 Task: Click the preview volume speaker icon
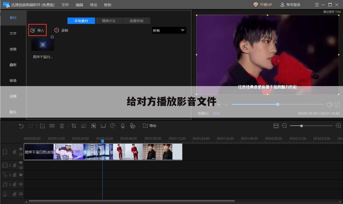pos(329,104)
